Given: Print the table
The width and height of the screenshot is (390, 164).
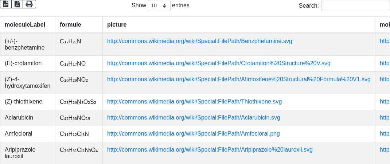Looking at the screenshot, I should point(29,4).
